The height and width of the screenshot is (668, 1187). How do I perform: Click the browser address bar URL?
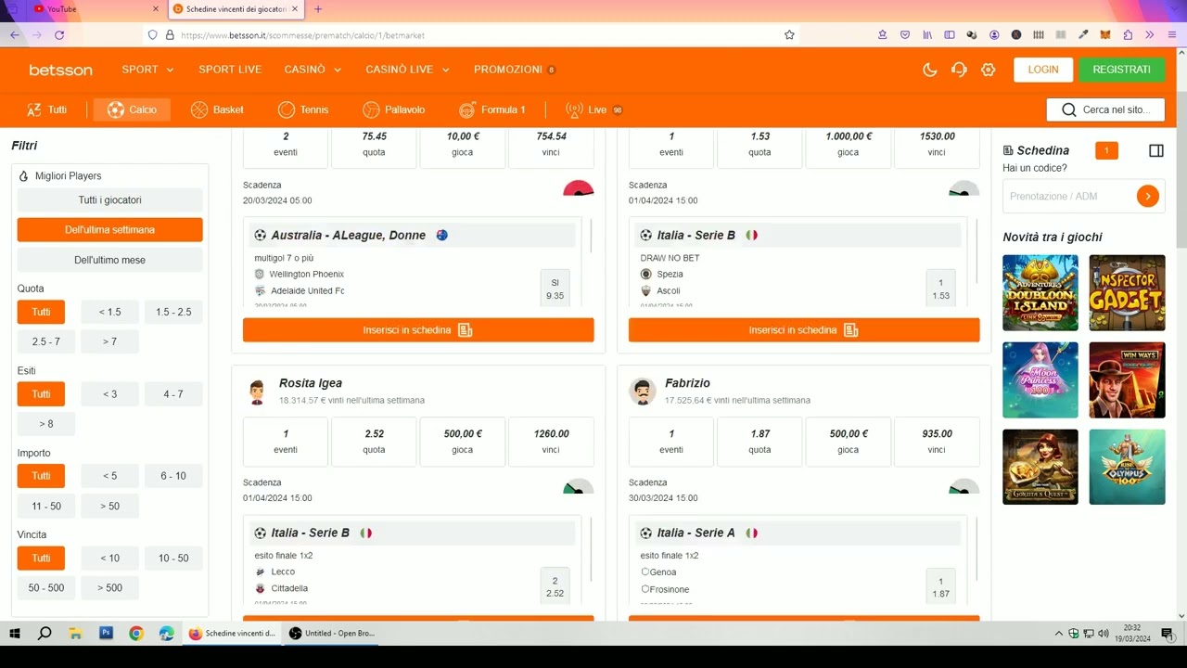click(x=302, y=35)
